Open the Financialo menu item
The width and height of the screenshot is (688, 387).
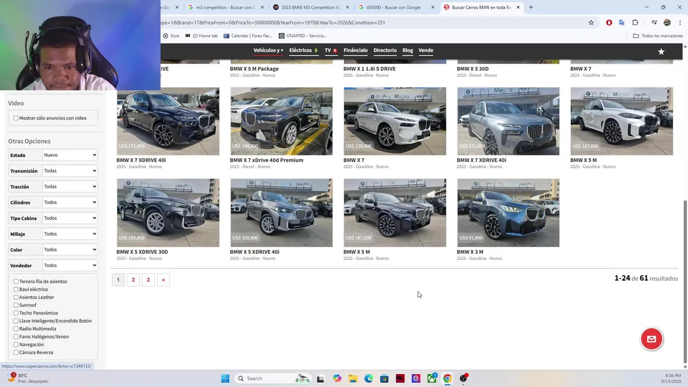click(x=355, y=51)
